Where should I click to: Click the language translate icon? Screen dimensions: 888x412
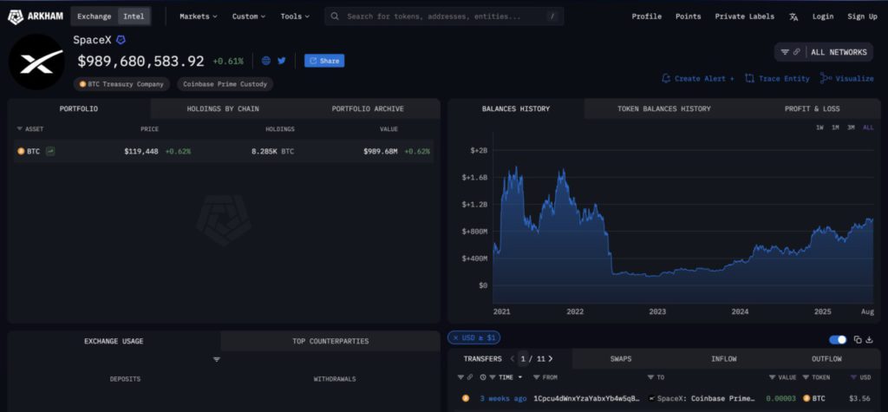click(793, 16)
